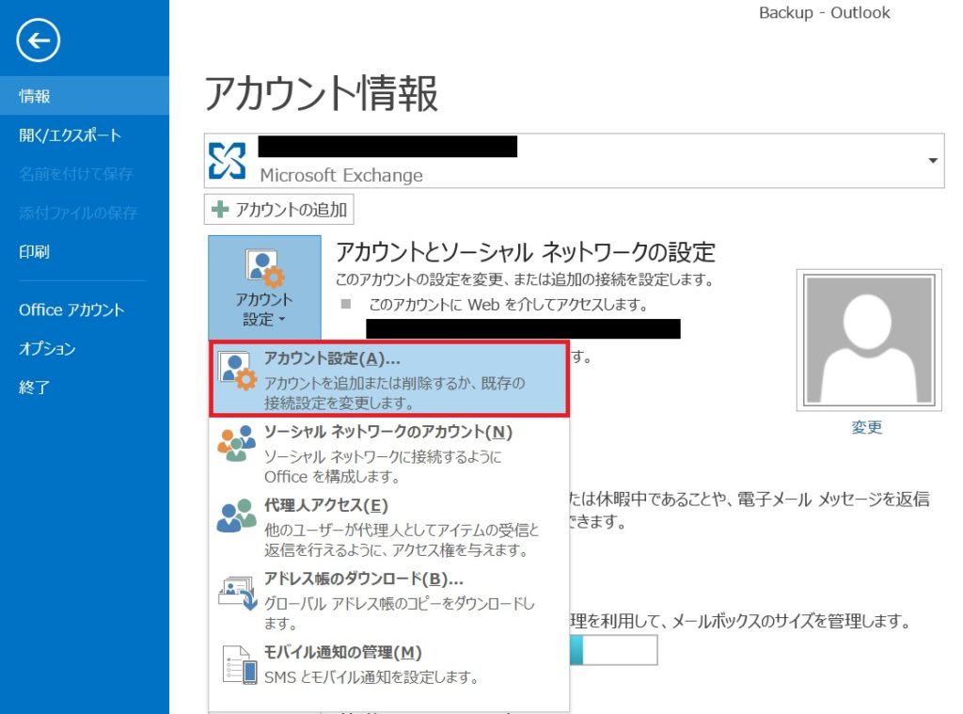Image resolution: width=963 pixels, height=714 pixels.
Task: Click the green plus icon for adding account
Action: tap(219, 210)
